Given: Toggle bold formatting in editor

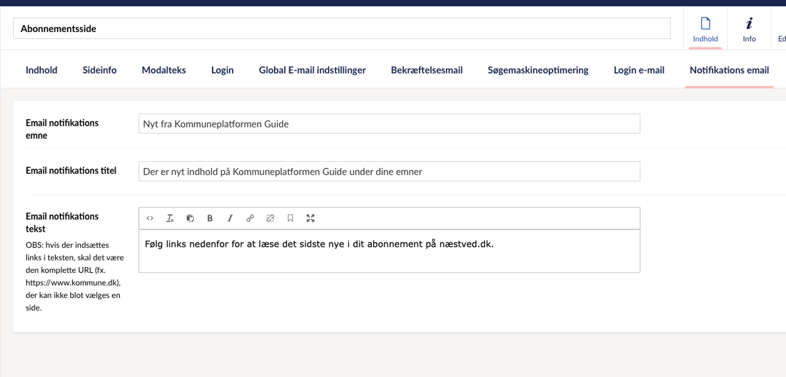Looking at the screenshot, I should [x=210, y=218].
